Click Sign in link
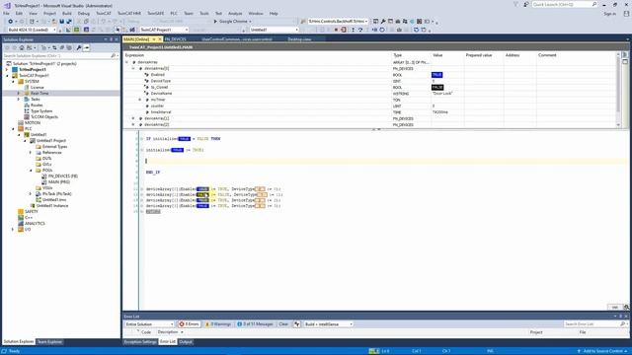This screenshot has width=632, height=355. pos(610,13)
